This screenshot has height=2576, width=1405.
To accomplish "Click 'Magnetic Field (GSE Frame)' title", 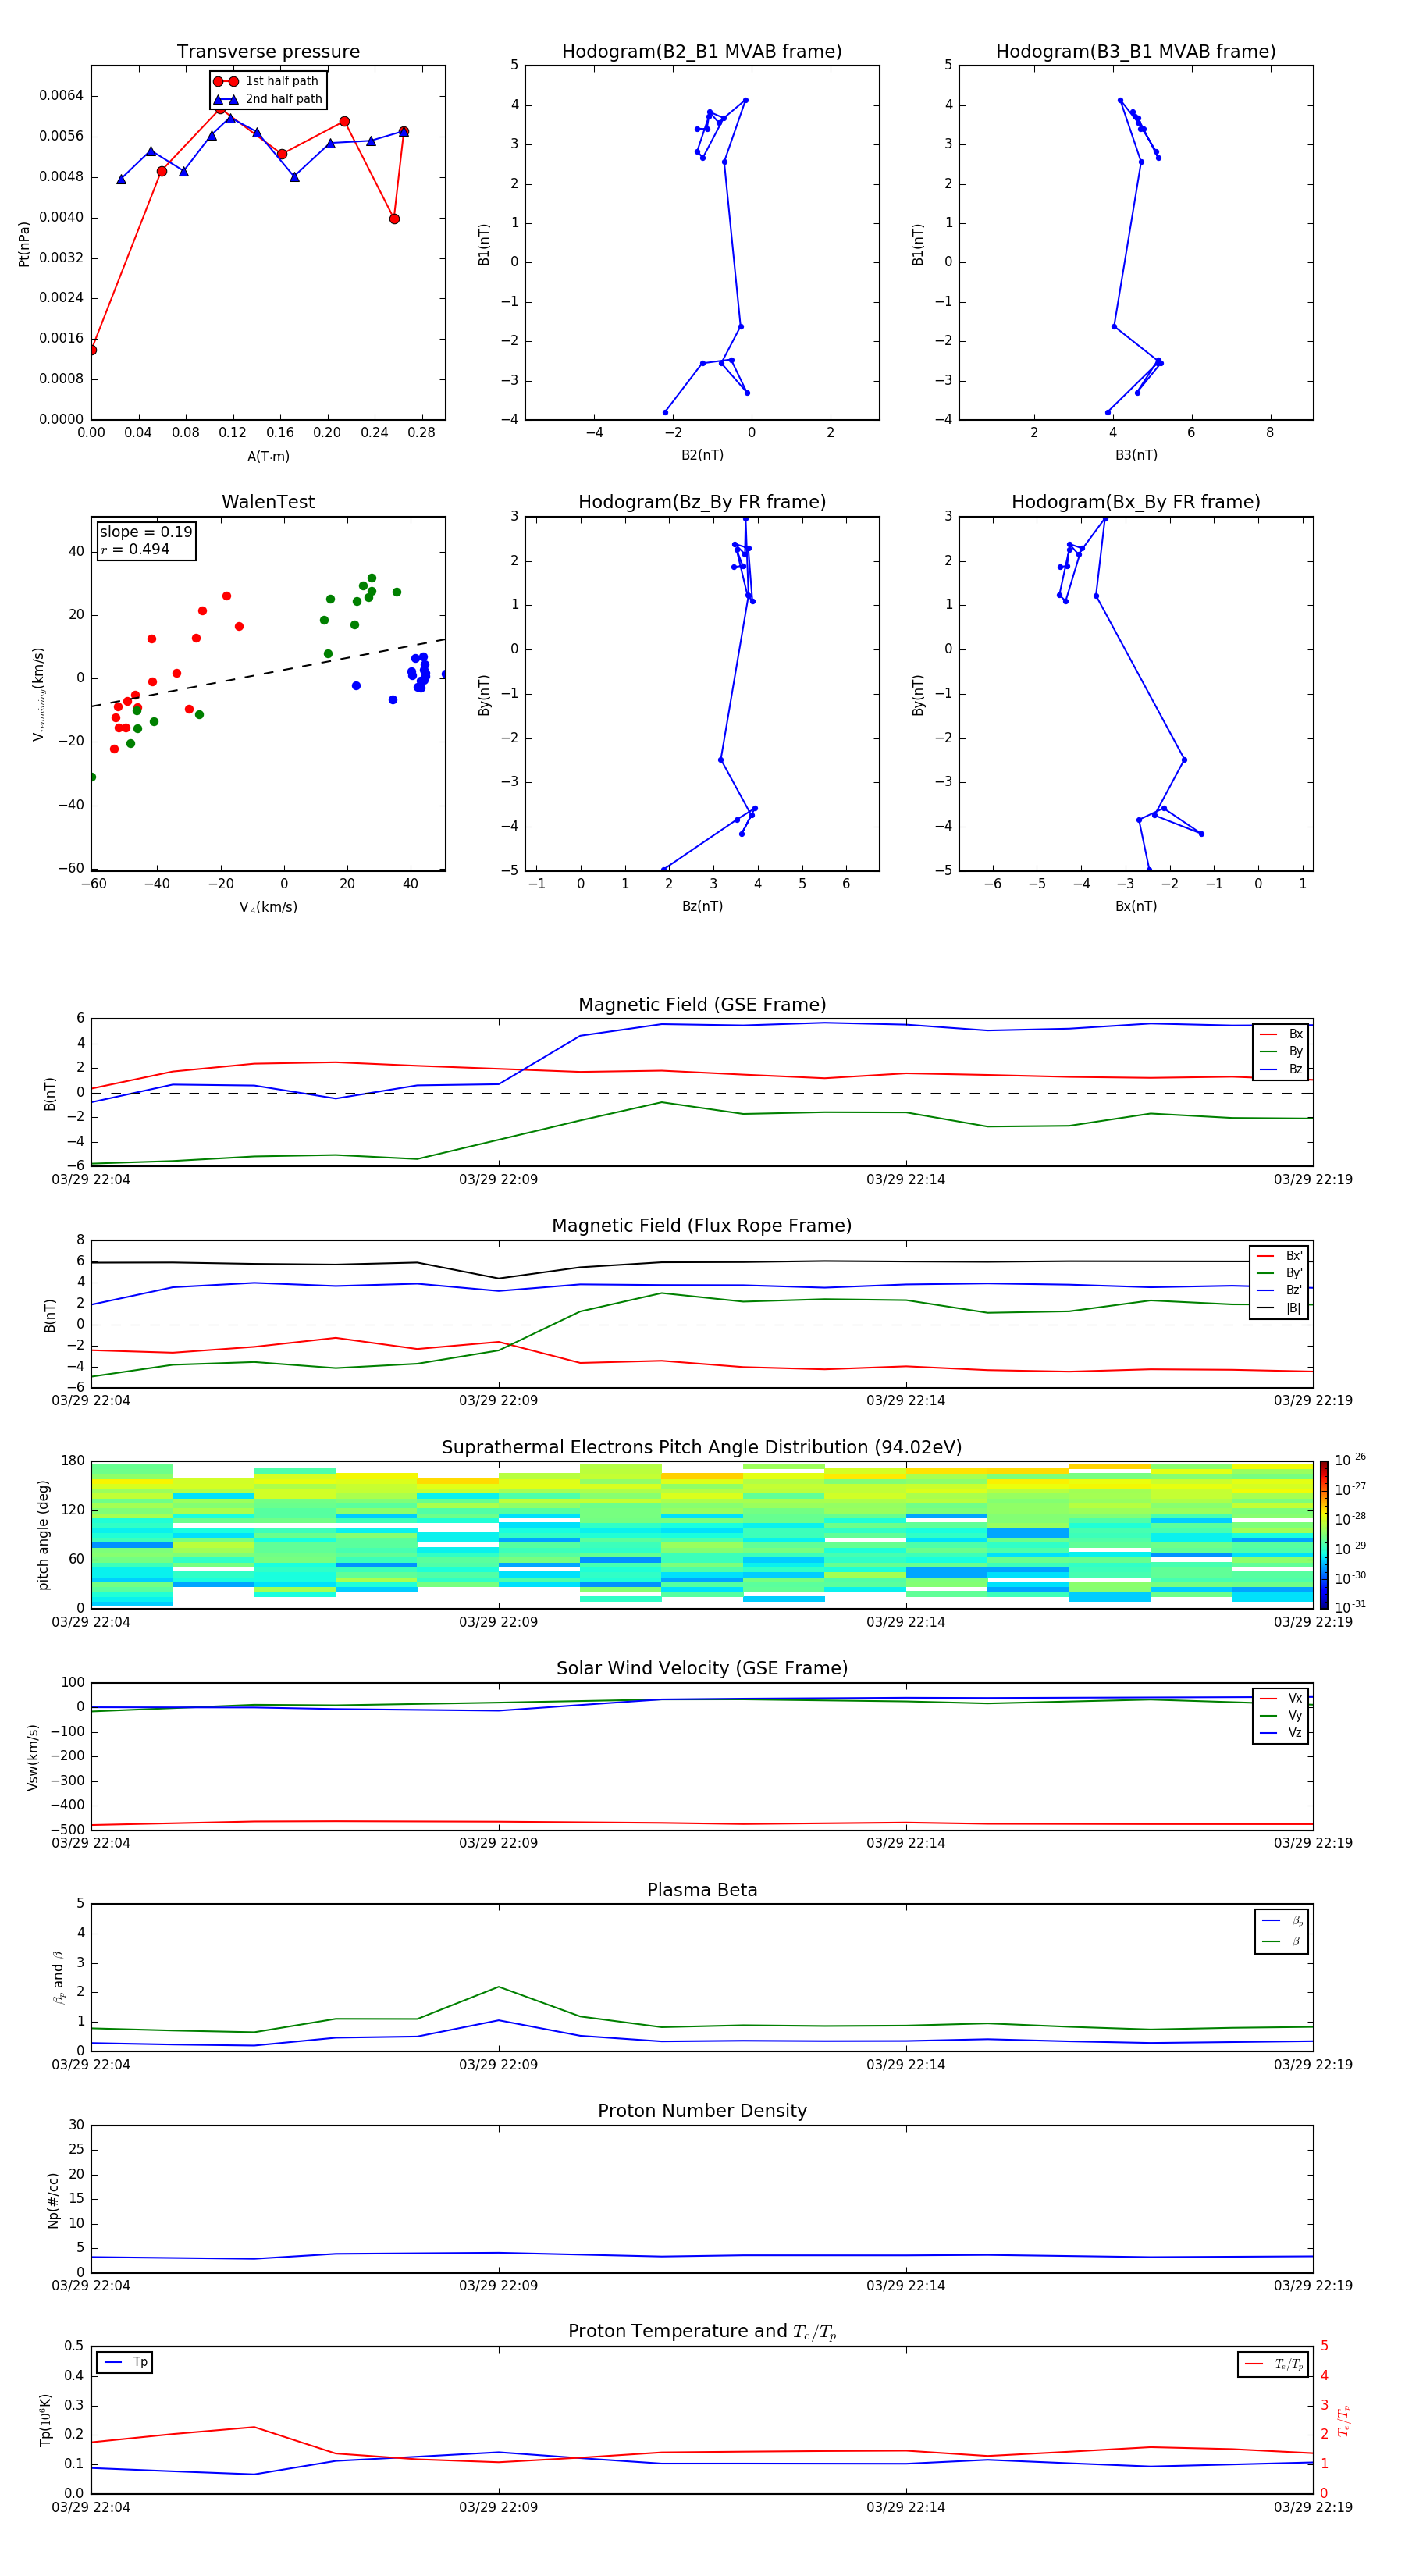I will pyautogui.click(x=702, y=1005).
